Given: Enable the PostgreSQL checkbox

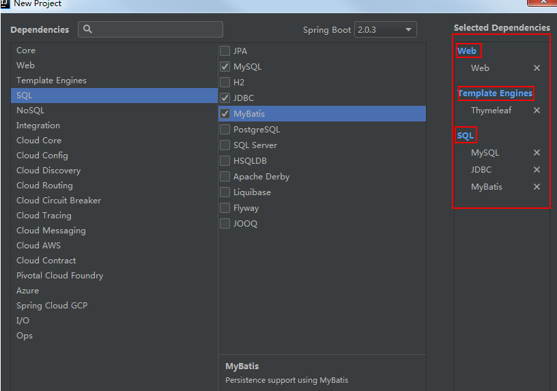Looking at the screenshot, I should pos(225,129).
